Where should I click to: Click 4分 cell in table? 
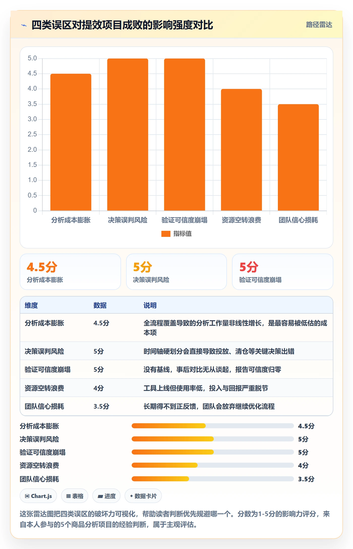click(x=99, y=388)
